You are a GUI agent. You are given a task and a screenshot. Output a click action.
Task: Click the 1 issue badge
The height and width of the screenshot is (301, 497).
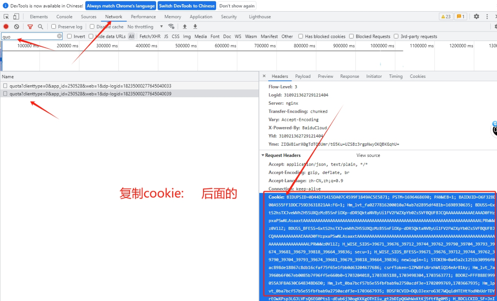[461, 17]
